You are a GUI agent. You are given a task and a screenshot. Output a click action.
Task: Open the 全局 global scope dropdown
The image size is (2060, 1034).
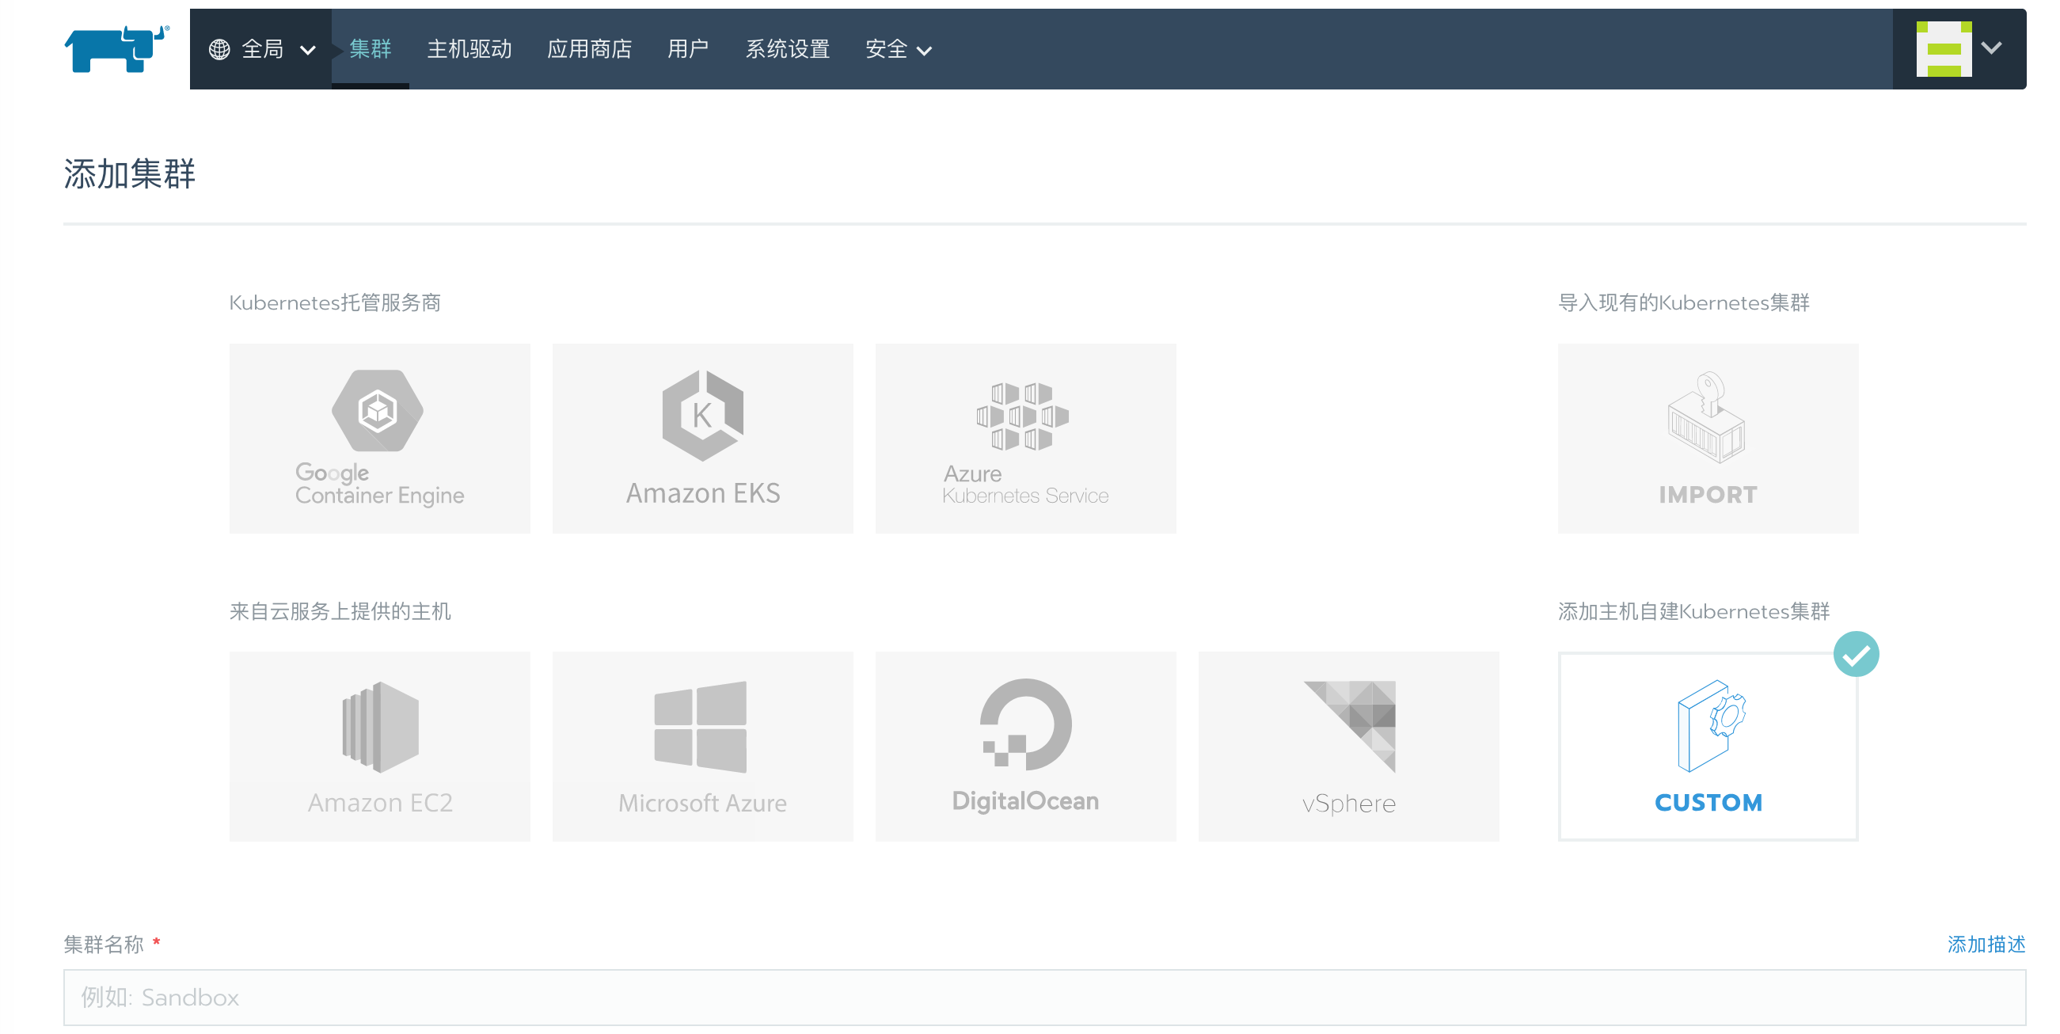[260, 50]
